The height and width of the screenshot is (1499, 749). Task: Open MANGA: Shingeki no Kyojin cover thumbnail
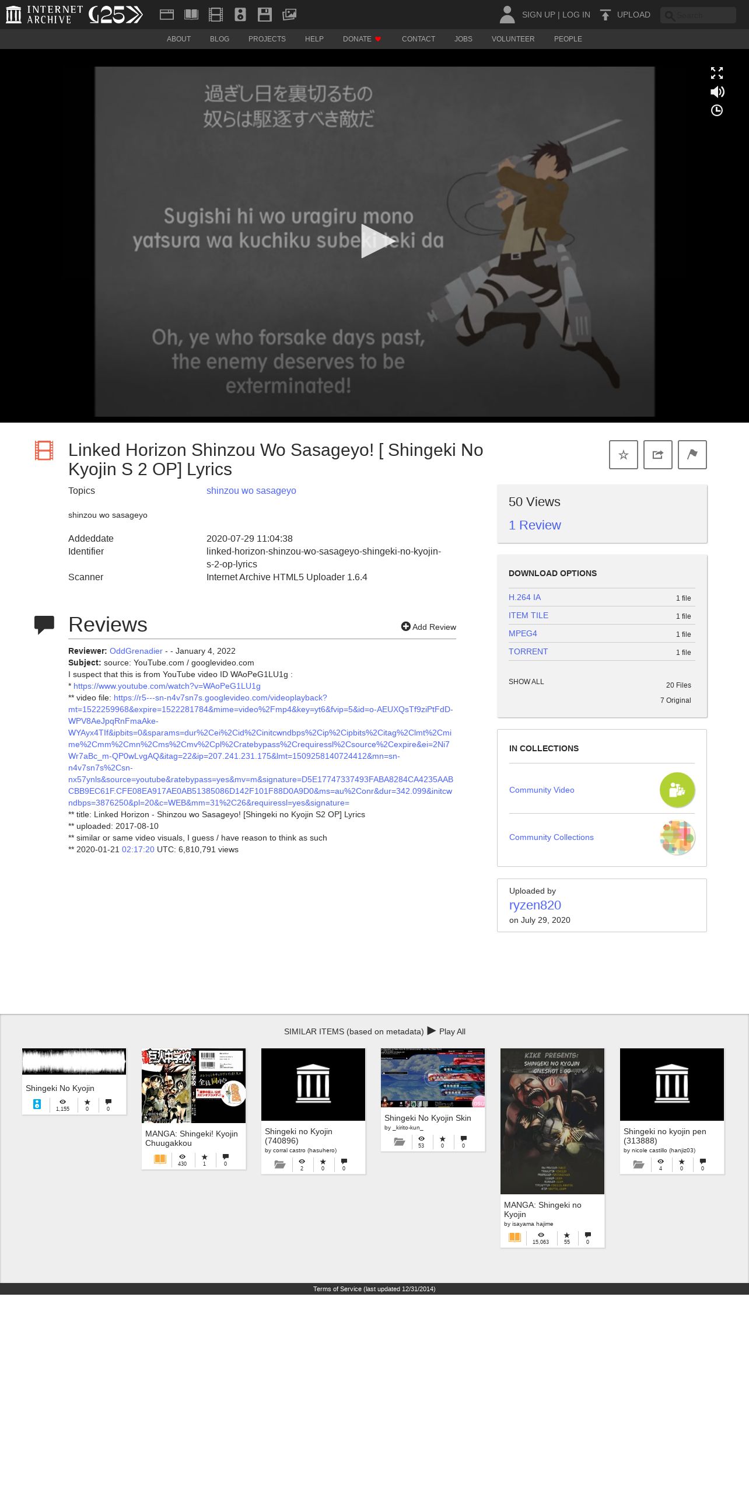pyautogui.click(x=552, y=1121)
